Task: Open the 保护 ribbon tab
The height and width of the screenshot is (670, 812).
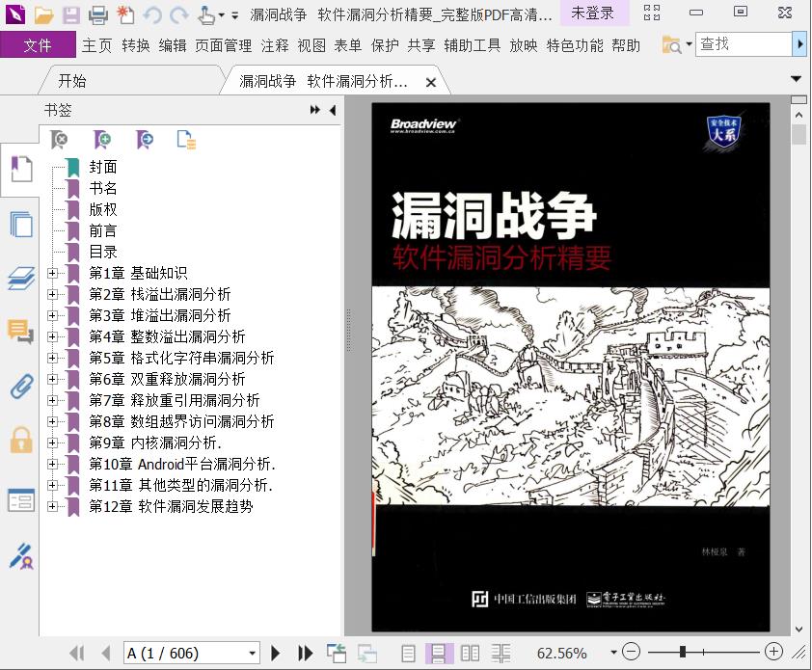Action: 385,45
